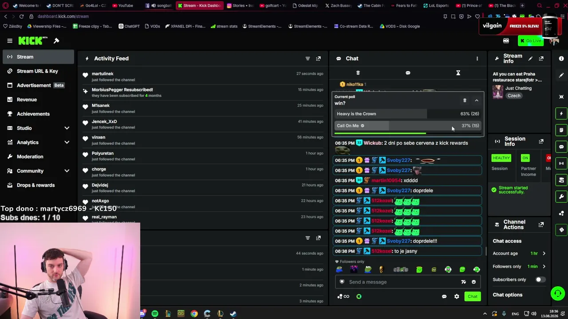Screen dimensions: 568x319
Task: Open Advertisement Beta page
Action: pos(37,85)
